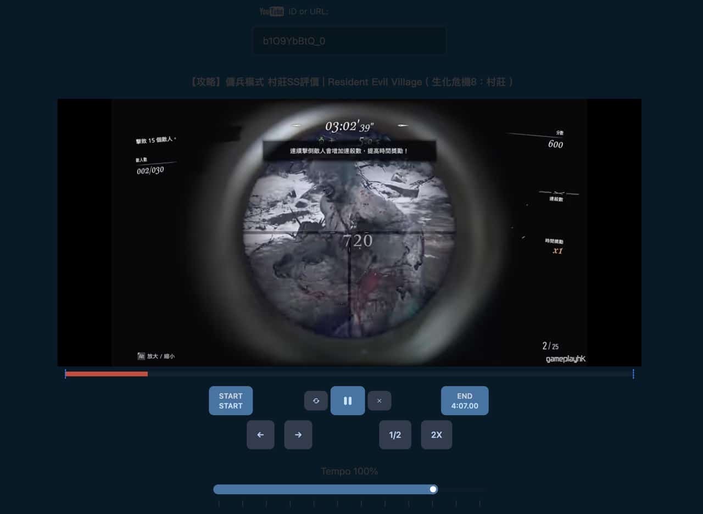Double the loop with the 2X button
This screenshot has height=514, width=703.
click(x=437, y=435)
